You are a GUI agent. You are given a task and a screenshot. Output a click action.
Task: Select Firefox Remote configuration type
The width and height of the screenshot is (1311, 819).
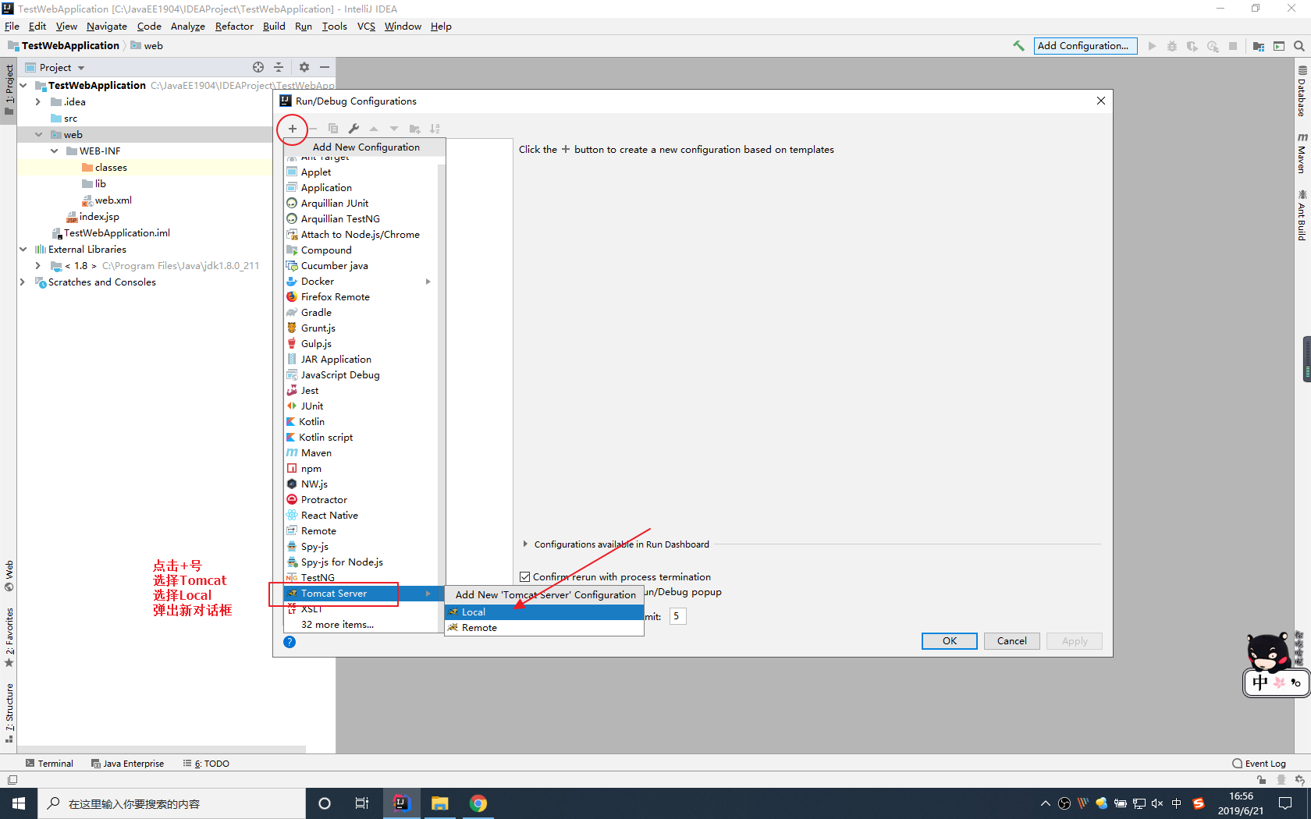tap(359, 297)
